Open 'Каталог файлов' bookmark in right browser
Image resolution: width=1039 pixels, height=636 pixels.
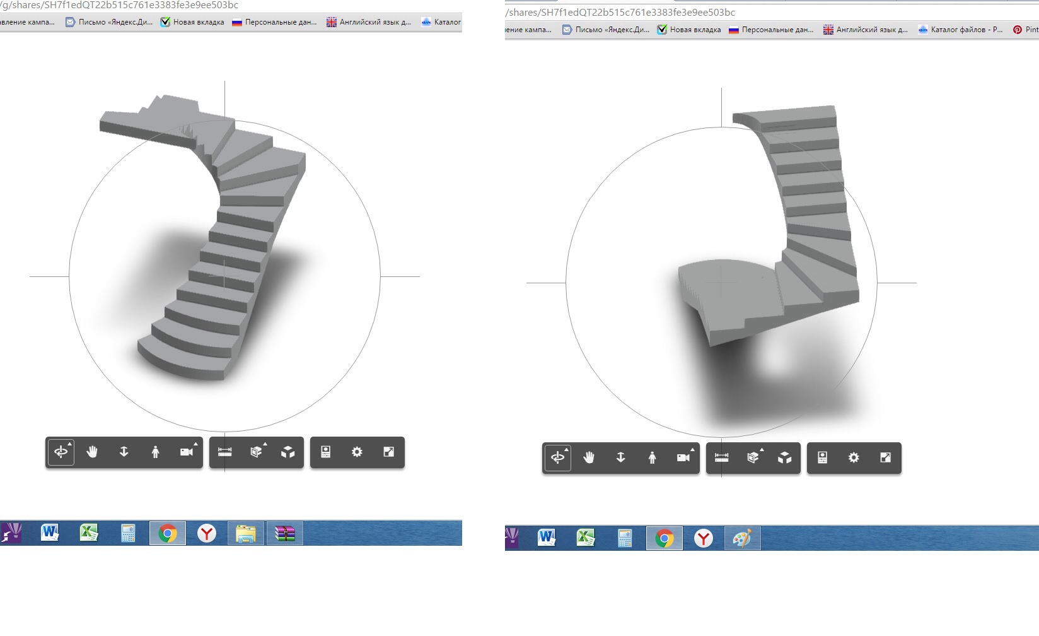tap(960, 30)
